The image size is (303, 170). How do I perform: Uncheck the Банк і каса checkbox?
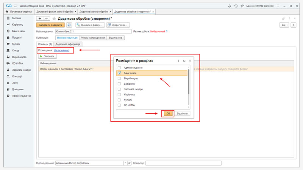(x=120, y=73)
